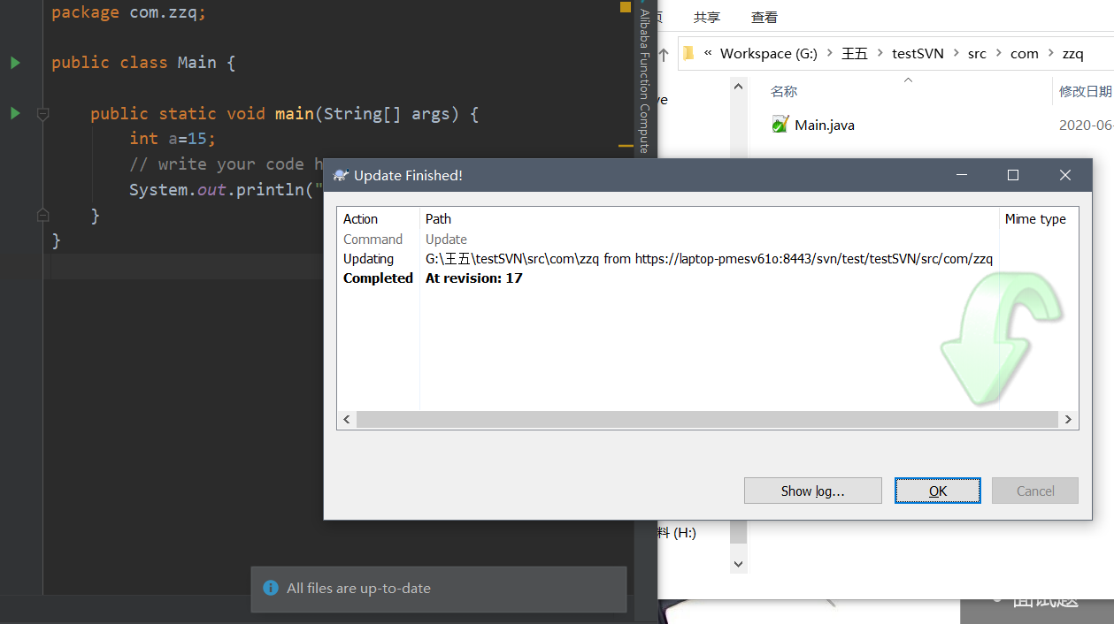Expand chevron after Workspace (G:) in breadcrumb

tap(829, 53)
